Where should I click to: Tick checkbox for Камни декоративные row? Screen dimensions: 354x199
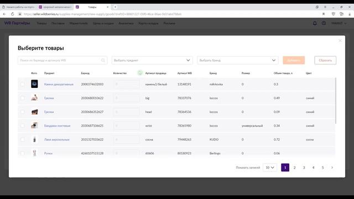(22, 84)
